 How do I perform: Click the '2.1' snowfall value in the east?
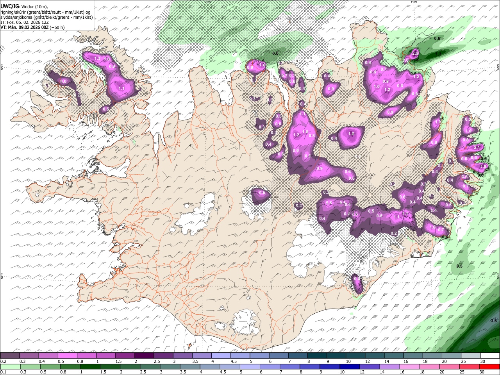click(x=477, y=148)
